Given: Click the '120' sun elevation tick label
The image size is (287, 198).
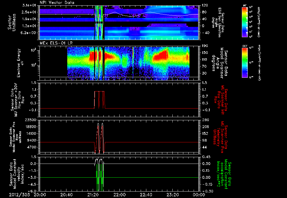Looking at the screenshot, I should coord(205,5).
